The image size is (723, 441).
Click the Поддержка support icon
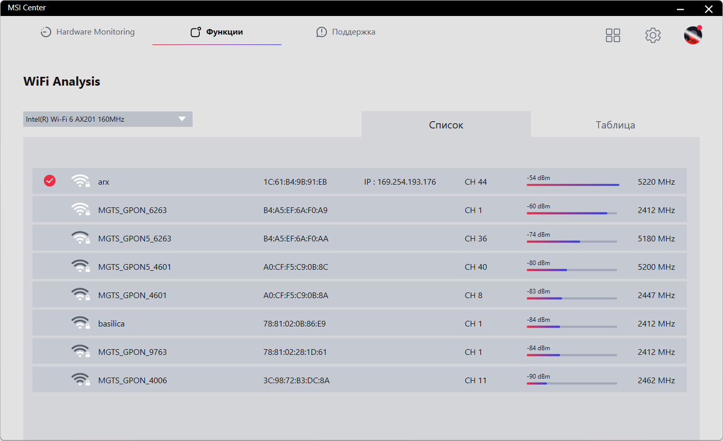point(322,32)
